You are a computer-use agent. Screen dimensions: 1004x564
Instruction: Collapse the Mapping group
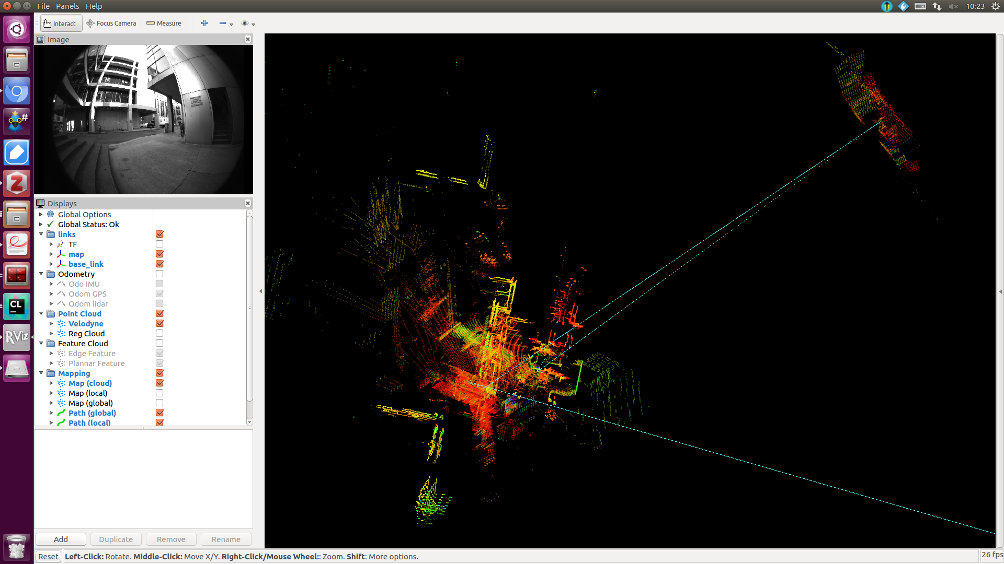coord(41,373)
